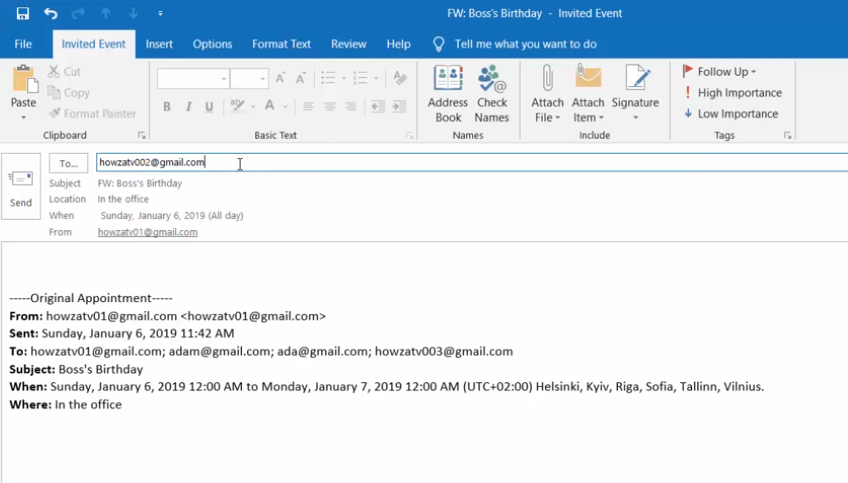Open the Basic Text dialog launcher
Viewport: 848px width, 483px height.
(x=410, y=136)
